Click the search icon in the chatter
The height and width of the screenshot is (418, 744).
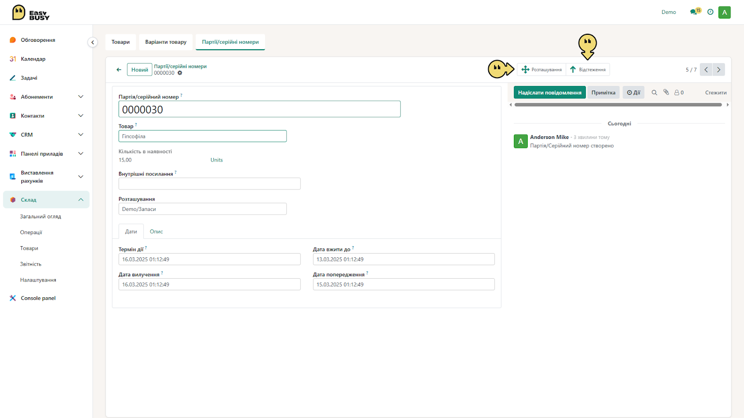[x=654, y=92]
